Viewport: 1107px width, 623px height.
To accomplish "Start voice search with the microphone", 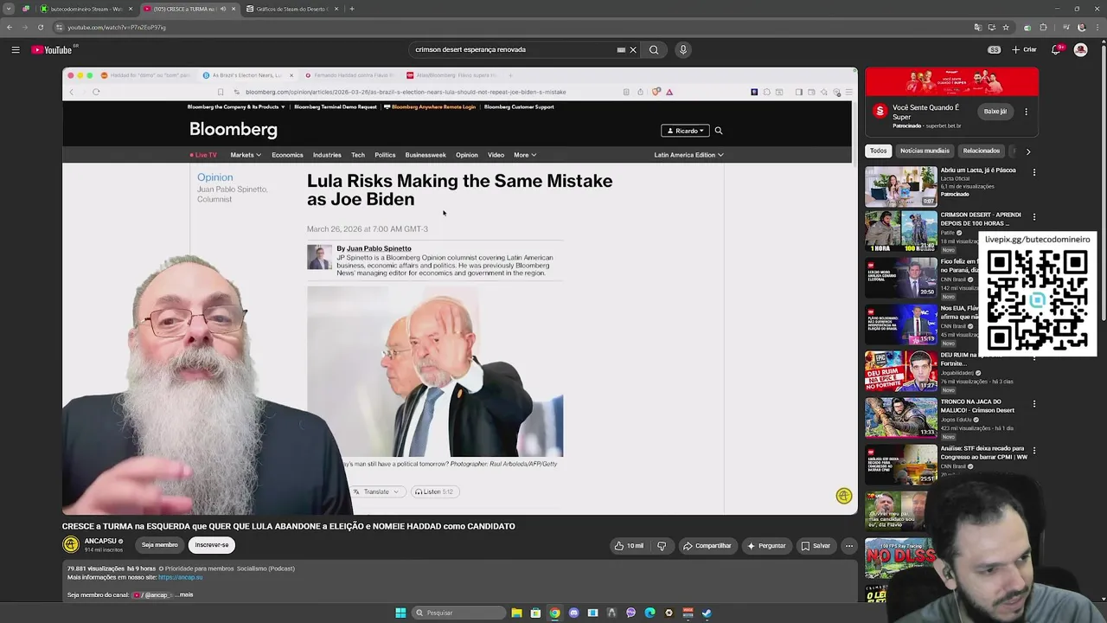I will (x=683, y=49).
